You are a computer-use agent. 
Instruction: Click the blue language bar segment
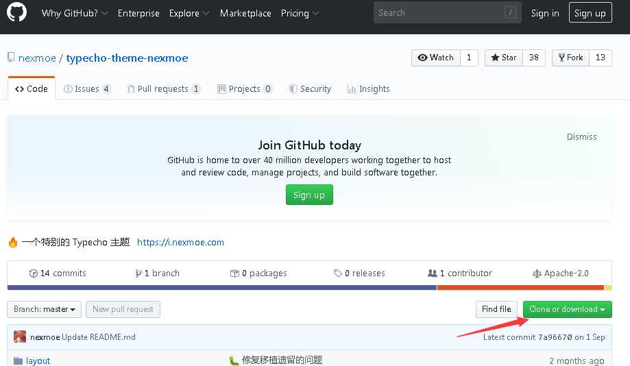pos(222,288)
